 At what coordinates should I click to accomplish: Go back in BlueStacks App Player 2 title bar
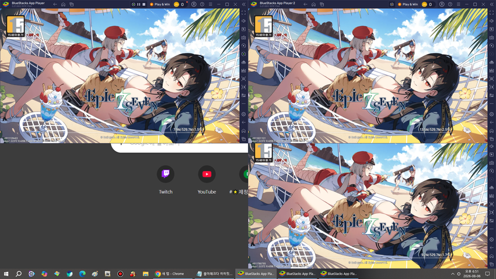(305, 5)
